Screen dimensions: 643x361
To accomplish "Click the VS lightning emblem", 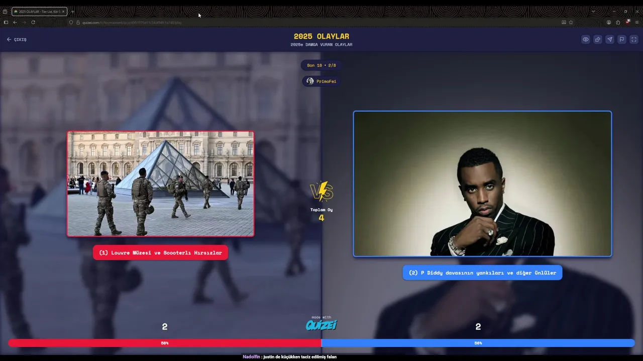I will click(321, 192).
